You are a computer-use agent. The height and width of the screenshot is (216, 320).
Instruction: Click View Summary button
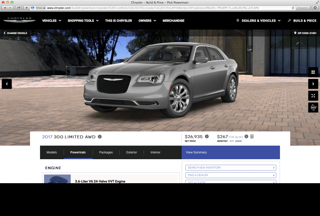pos(231,152)
